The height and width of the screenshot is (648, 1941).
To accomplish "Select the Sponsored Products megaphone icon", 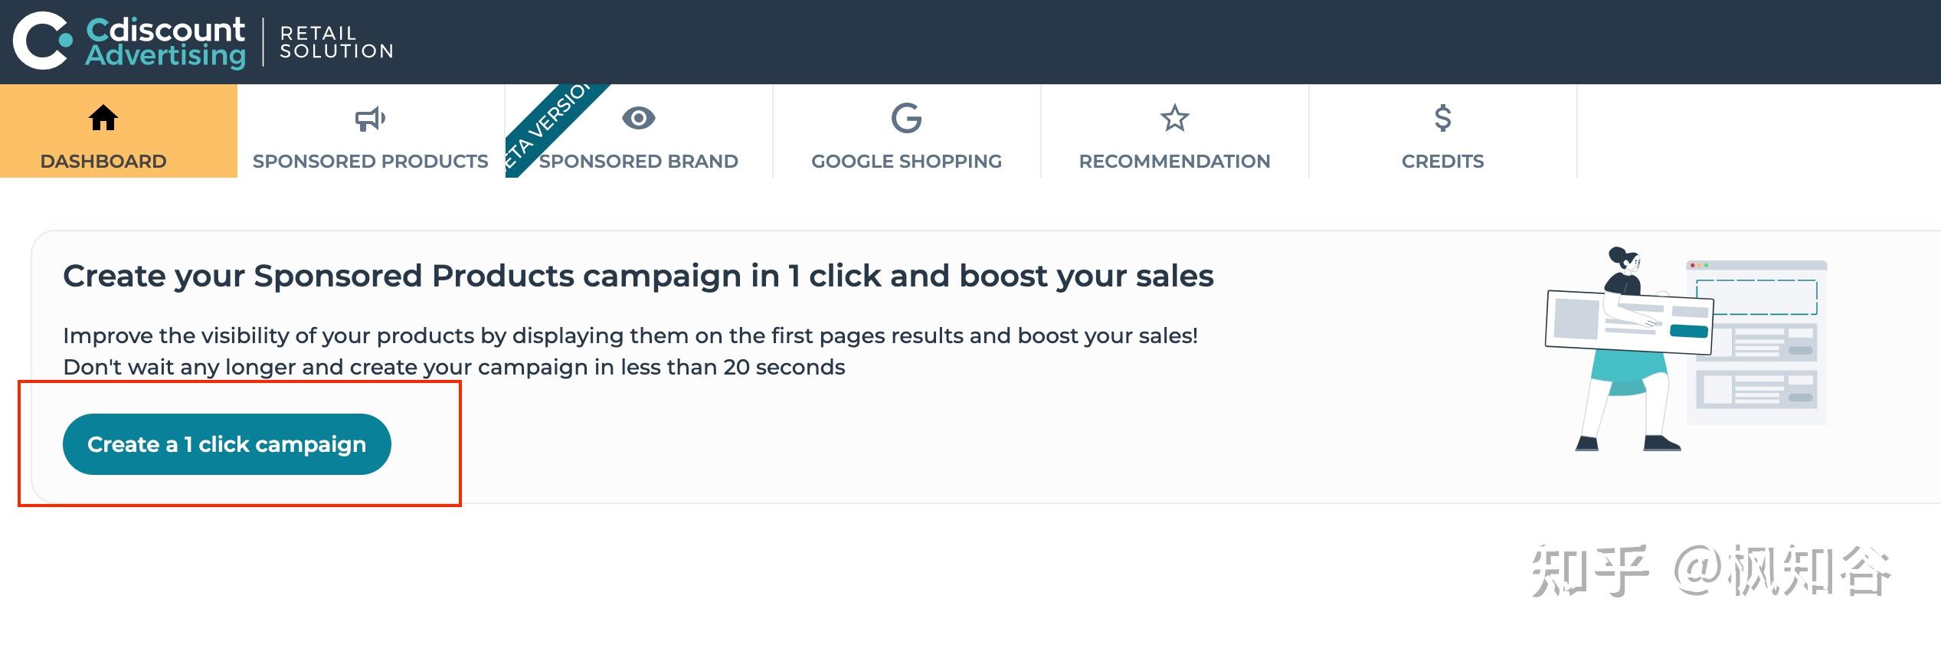I will (x=370, y=119).
